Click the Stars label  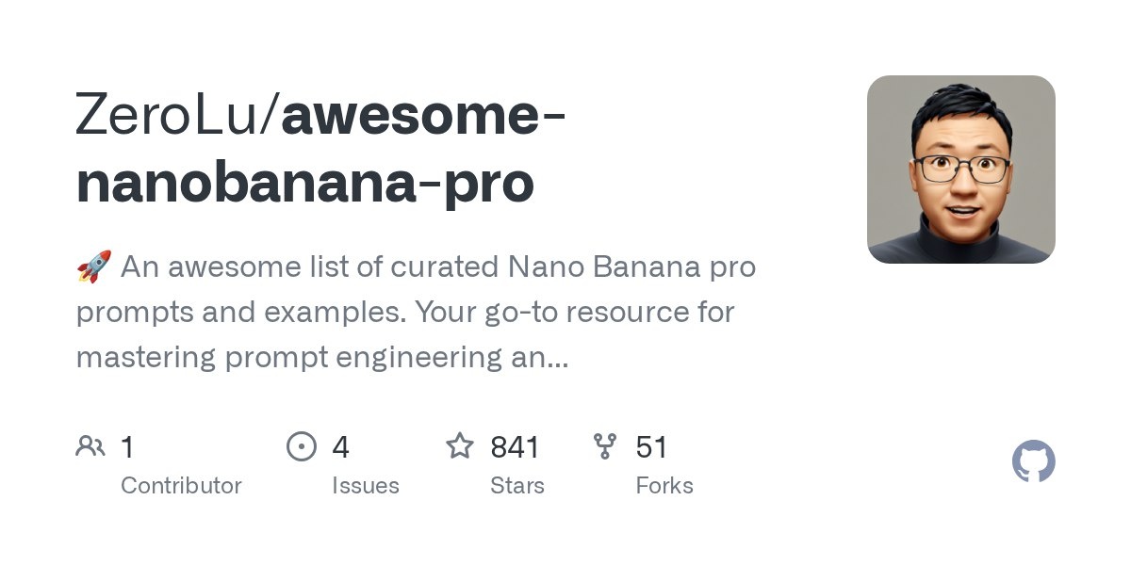pyautogui.click(x=516, y=486)
